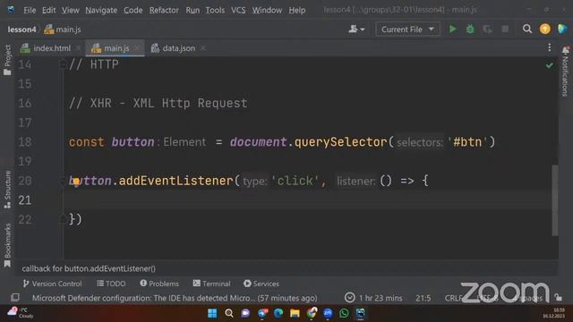
Task: Click the Stop process square icon
Action: [505, 29]
